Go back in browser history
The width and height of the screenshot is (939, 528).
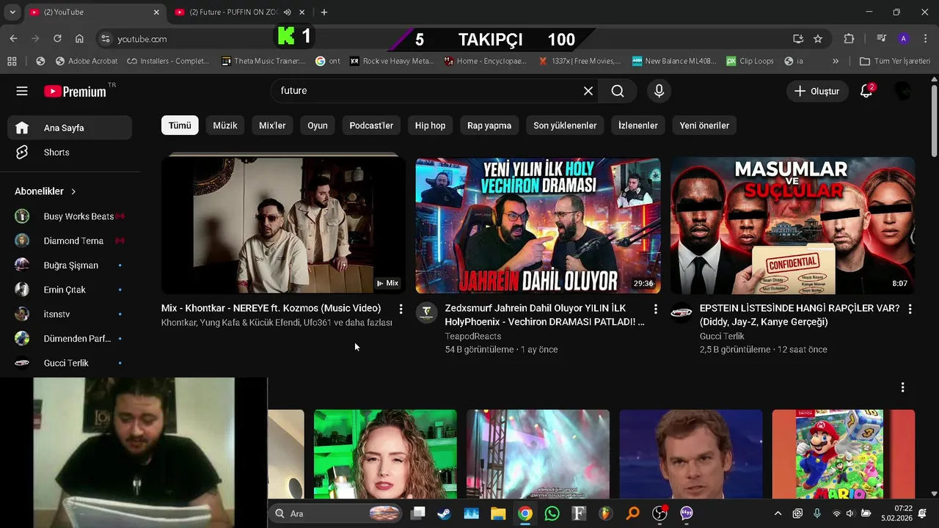pyautogui.click(x=13, y=39)
